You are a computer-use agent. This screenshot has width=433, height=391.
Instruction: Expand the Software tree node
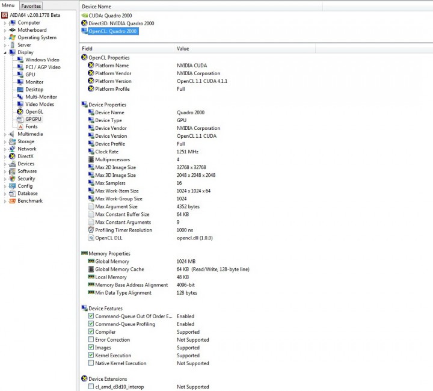coord(5,172)
